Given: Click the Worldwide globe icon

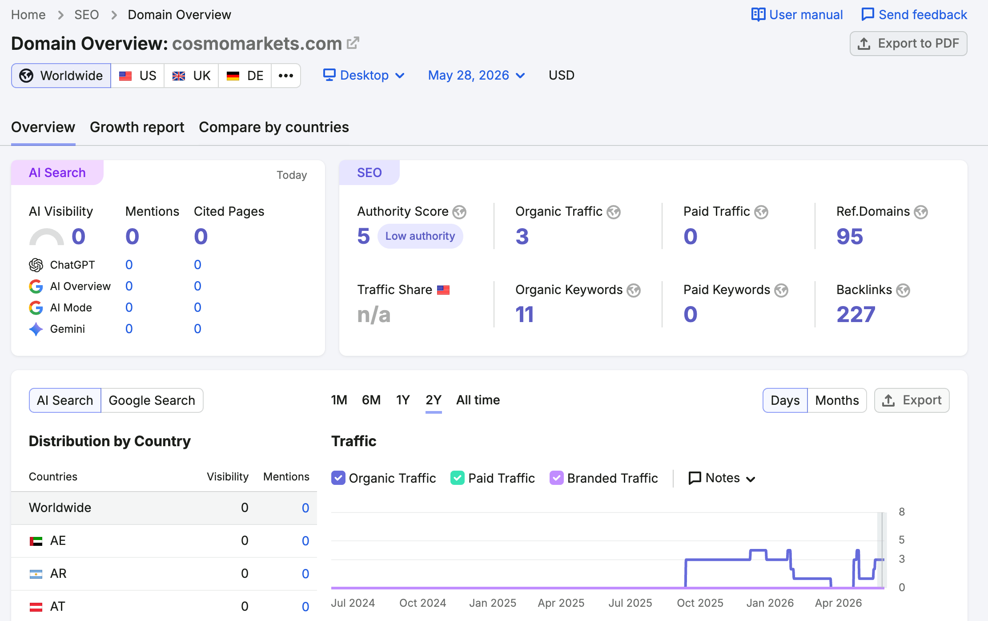Looking at the screenshot, I should point(26,76).
